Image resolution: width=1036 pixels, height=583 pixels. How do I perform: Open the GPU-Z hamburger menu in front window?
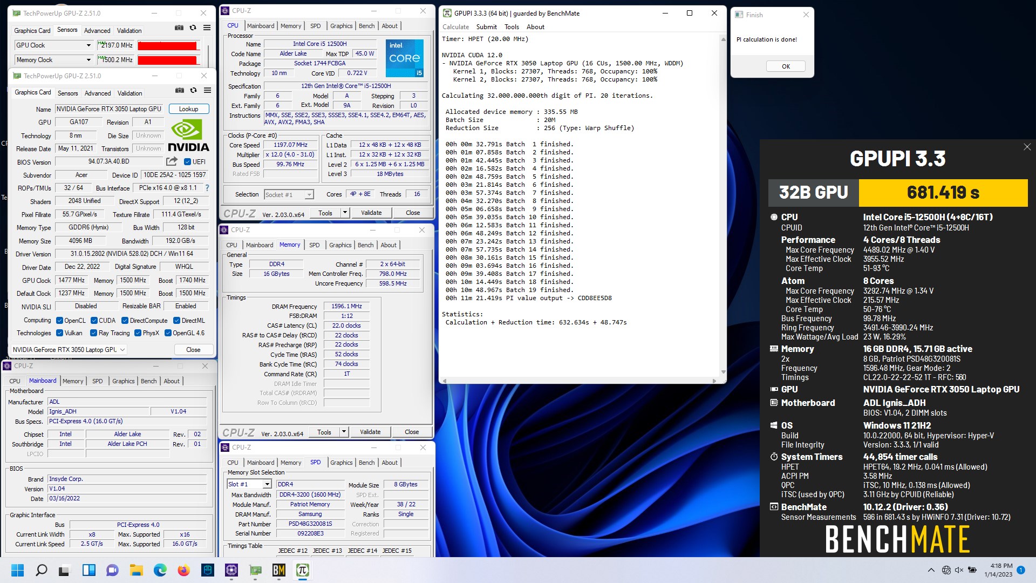click(x=207, y=90)
